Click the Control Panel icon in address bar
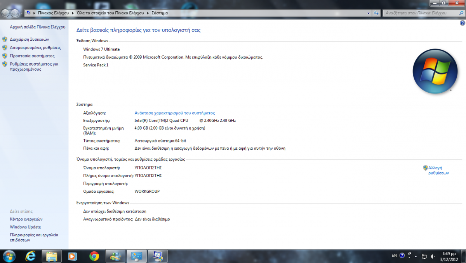 tap(28, 13)
